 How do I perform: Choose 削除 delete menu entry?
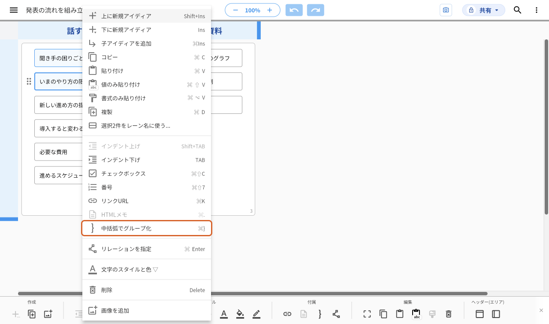tap(147, 290)
